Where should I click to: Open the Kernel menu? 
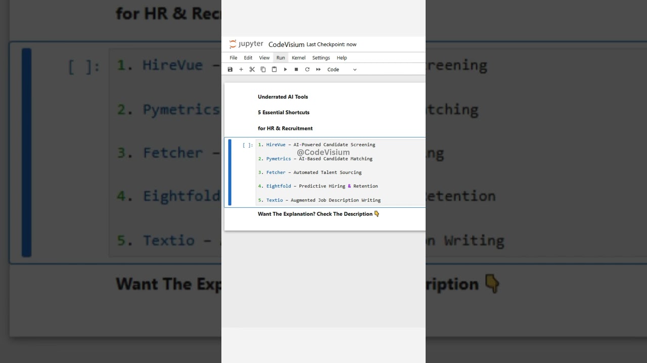click(299, 58)
